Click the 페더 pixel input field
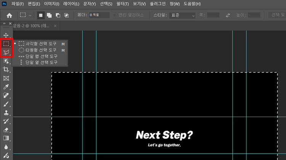 100,15
